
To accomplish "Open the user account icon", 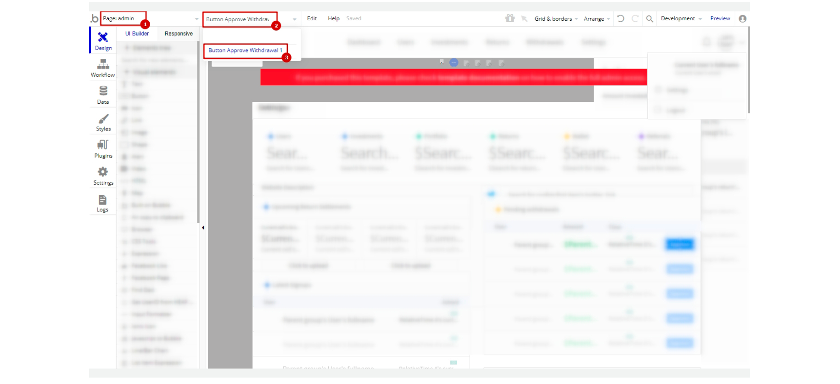I will [742, 19].
